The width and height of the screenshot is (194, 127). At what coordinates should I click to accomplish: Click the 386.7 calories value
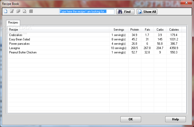coord(174,44)
